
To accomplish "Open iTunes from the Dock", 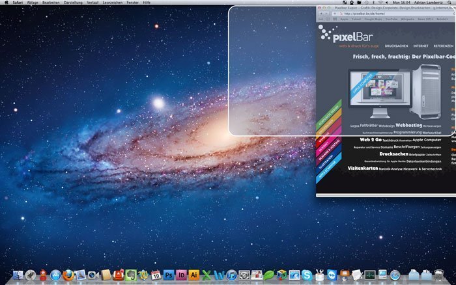I will pos(231,275).
